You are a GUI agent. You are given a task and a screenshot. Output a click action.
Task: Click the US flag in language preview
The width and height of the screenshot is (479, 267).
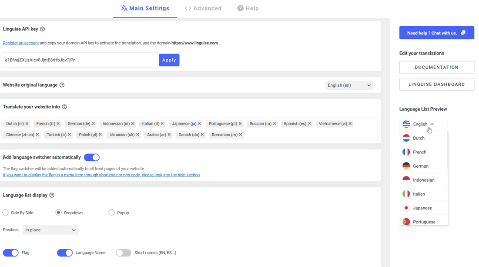406,124
